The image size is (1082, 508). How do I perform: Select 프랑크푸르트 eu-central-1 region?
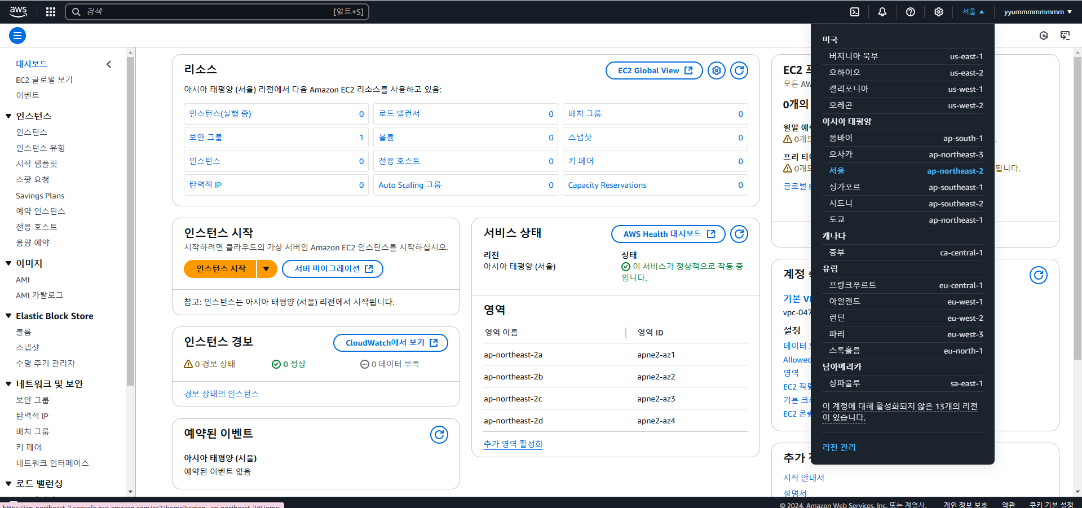coord(903,285)
